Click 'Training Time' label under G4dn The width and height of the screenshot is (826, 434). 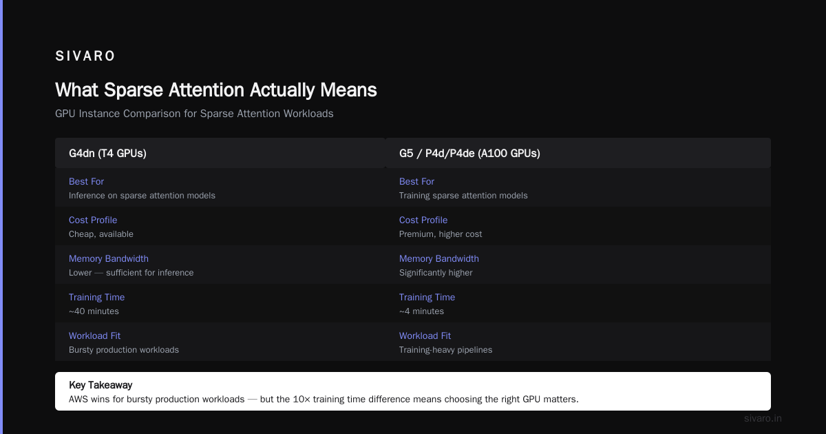click(96, 297)
